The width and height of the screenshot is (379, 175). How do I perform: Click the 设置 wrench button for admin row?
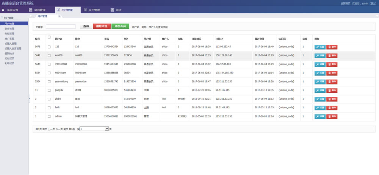point(320,116)
